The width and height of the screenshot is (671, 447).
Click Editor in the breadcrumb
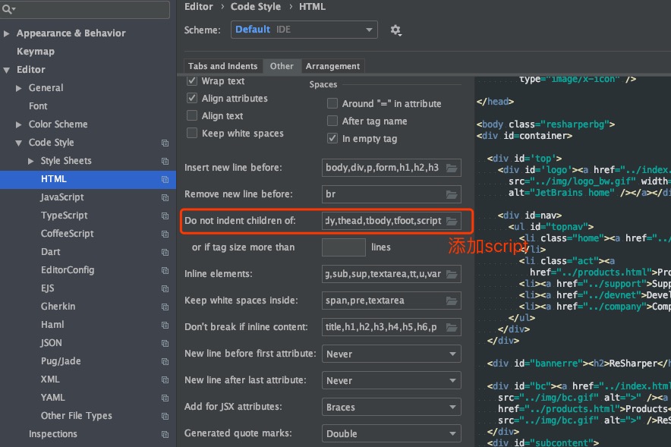199,6
